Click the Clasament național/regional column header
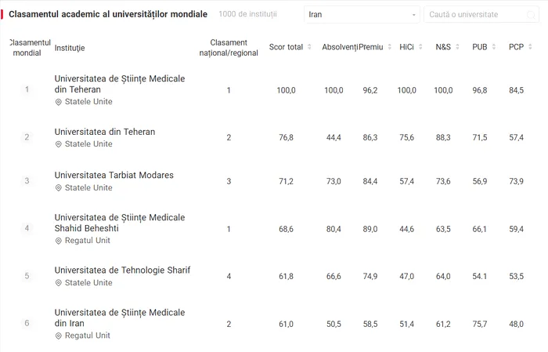Viewport: 548px width, 352px height. (x=229, y=47)
